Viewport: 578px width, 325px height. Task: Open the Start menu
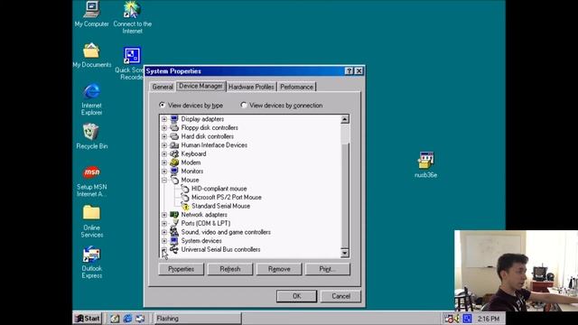point(88,319)
